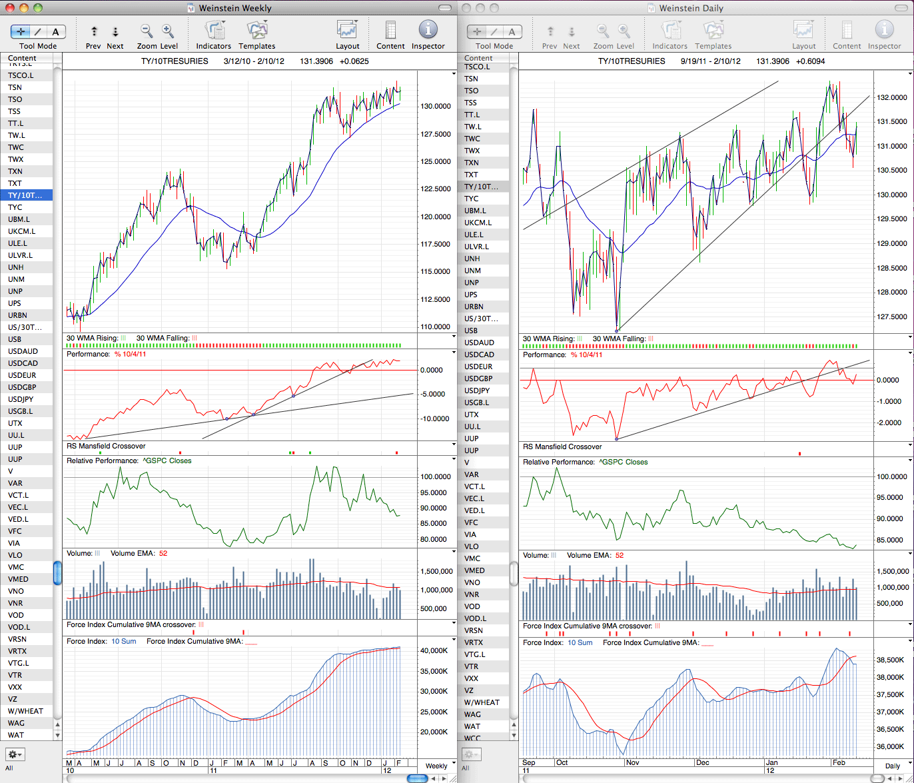Open Performance panel menu in Daily window
The image size is (914, 783).
(x=910, y=355)
